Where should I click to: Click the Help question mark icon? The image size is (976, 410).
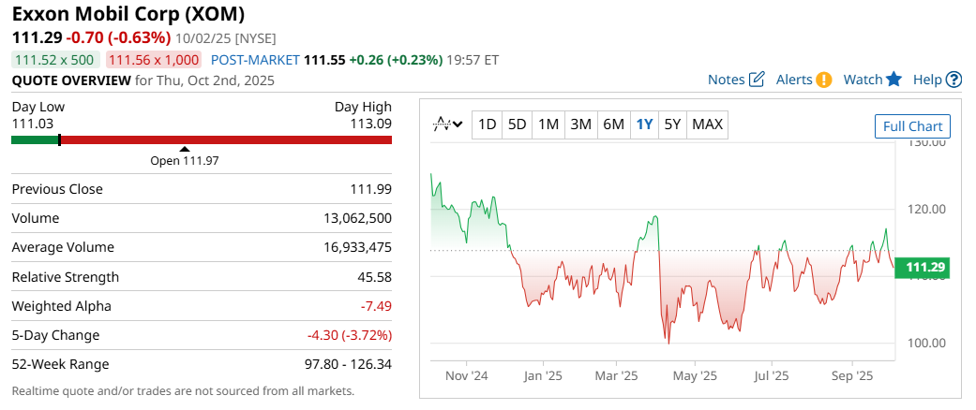[953, 80]
